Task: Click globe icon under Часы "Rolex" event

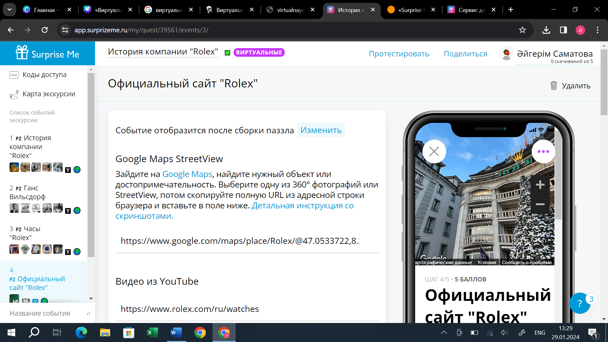Action: (77, 252)
